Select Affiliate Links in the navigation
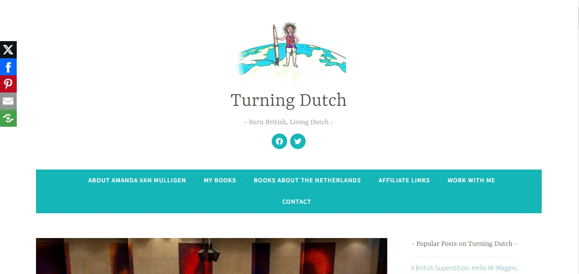Screen dimensions: 579x274 (404, 180)
